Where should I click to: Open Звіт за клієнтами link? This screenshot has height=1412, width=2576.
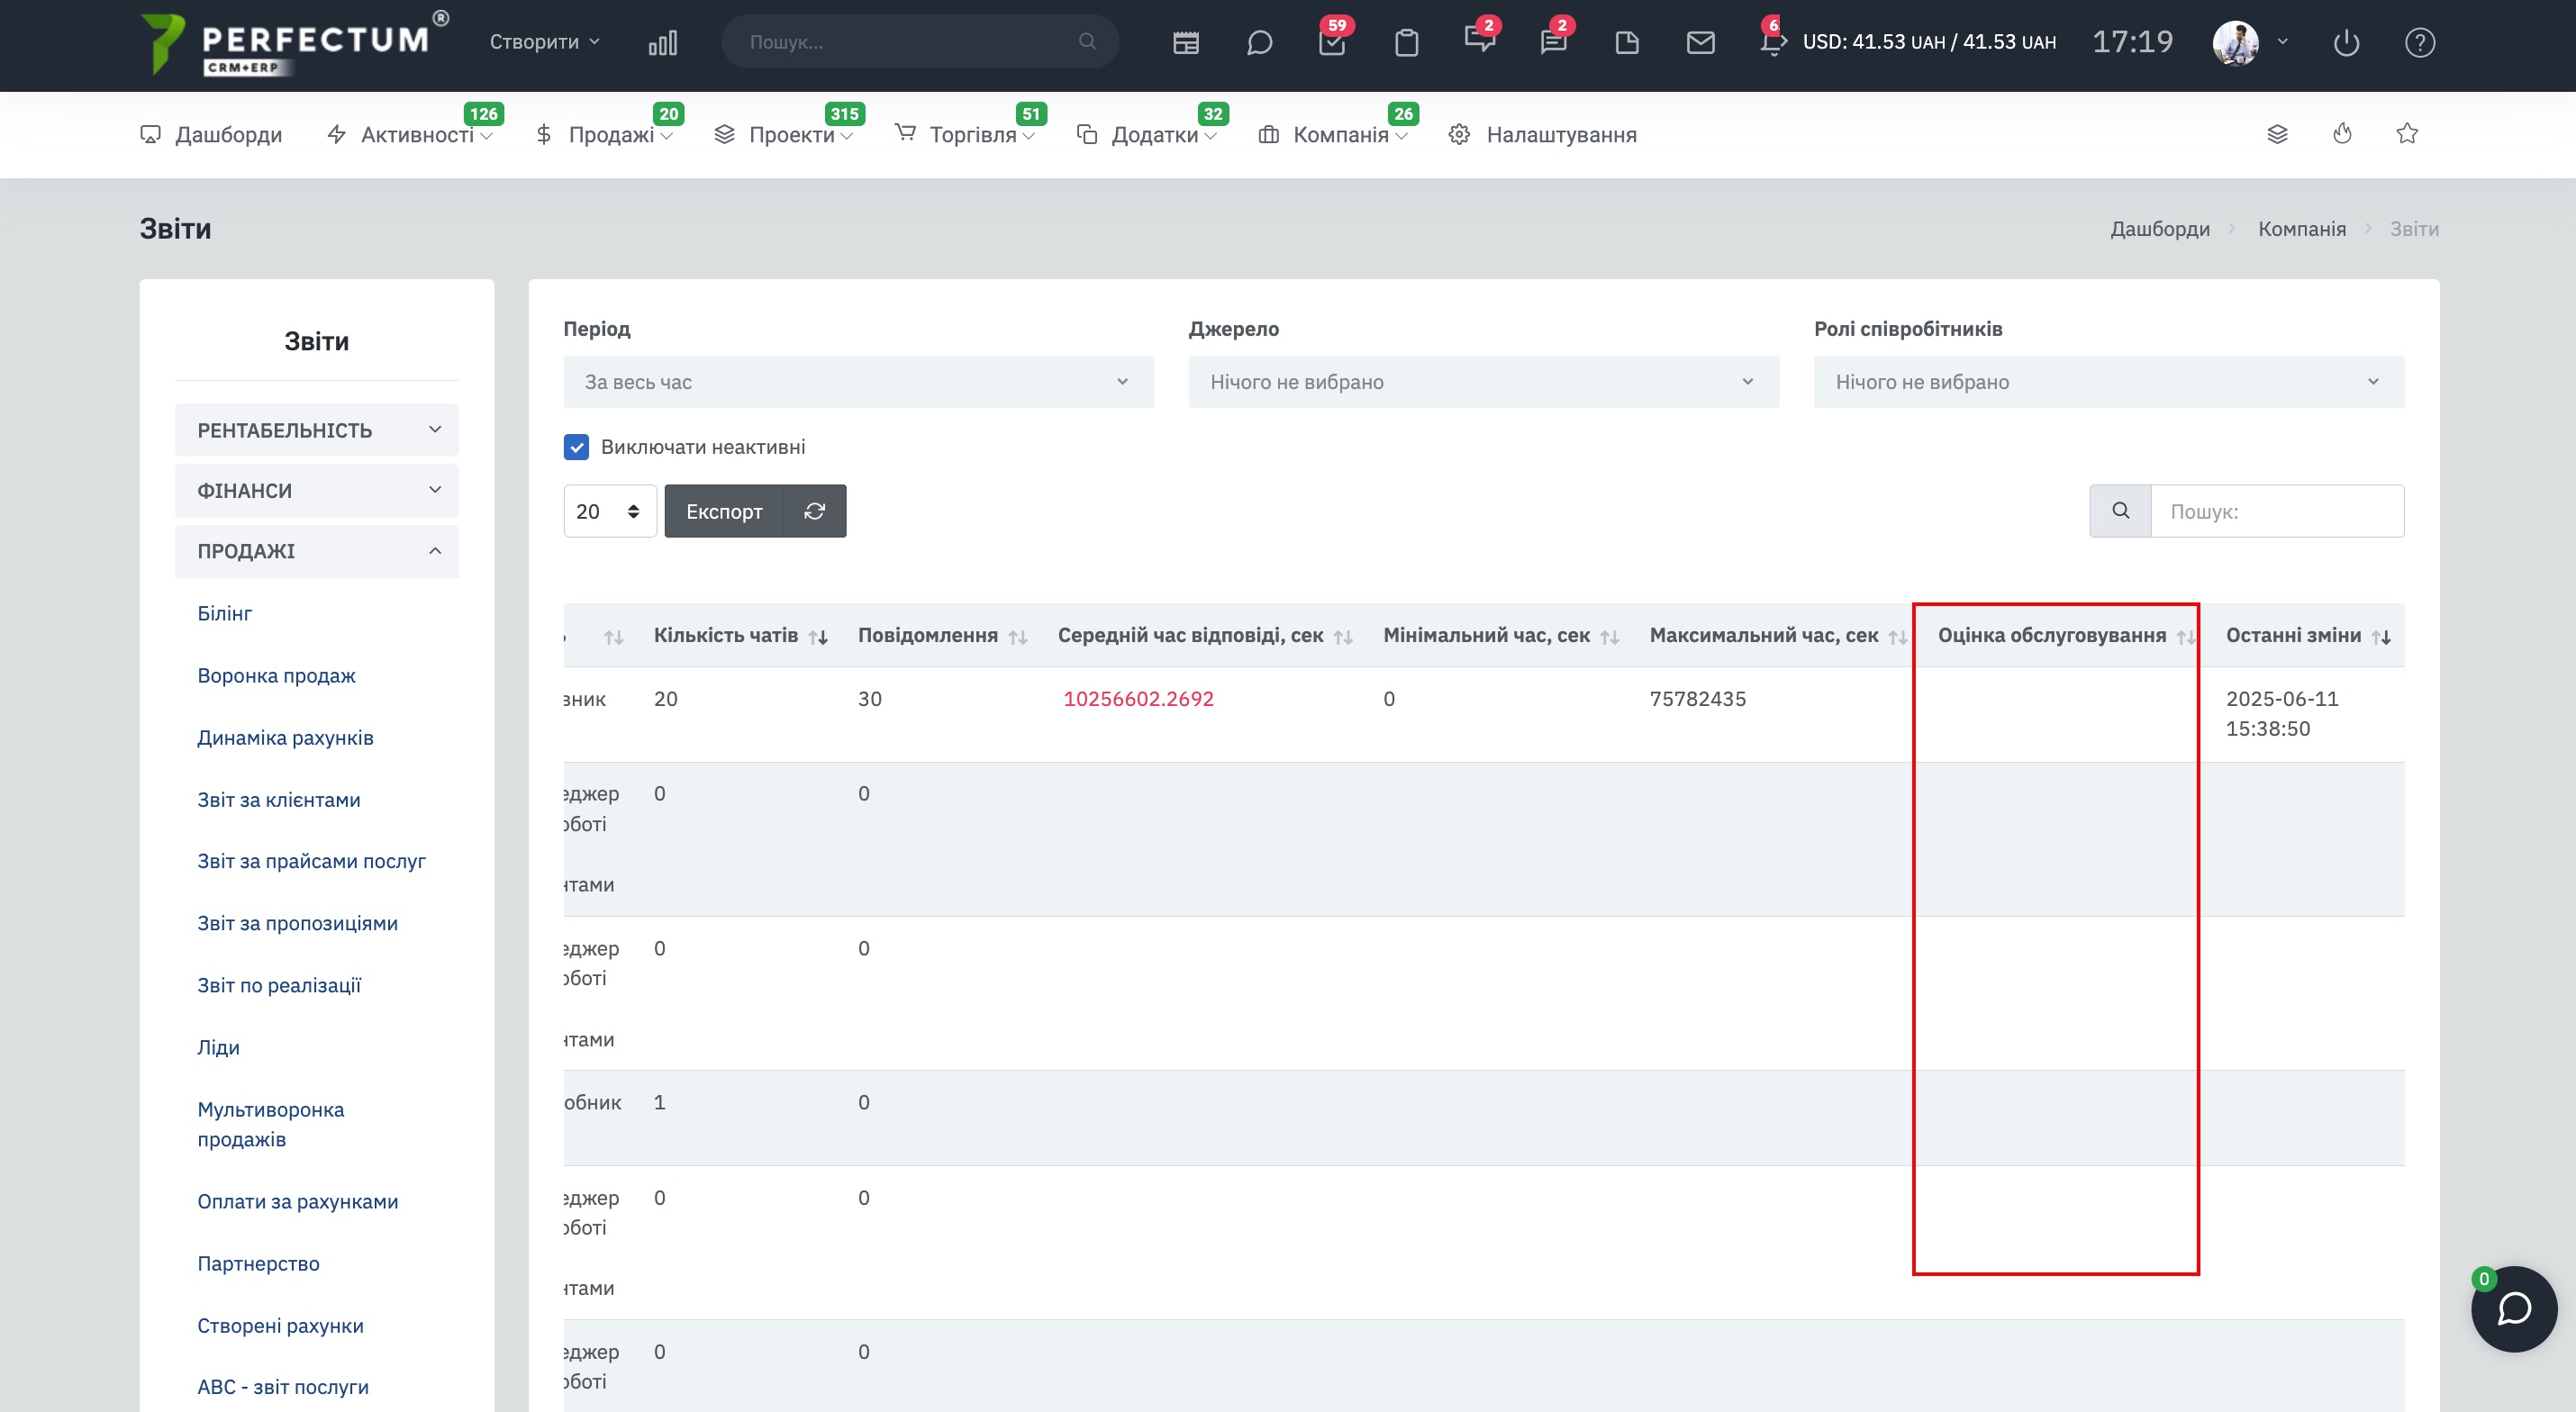279,799
